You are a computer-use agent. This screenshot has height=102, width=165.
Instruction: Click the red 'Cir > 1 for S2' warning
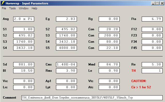pos(141,87)
